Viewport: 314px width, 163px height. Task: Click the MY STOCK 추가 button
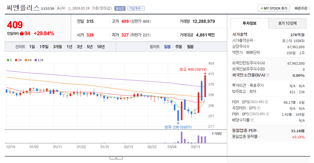274,8
